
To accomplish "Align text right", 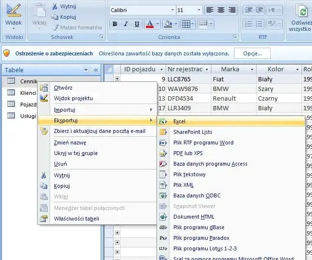I will click(x=232, y=10).
